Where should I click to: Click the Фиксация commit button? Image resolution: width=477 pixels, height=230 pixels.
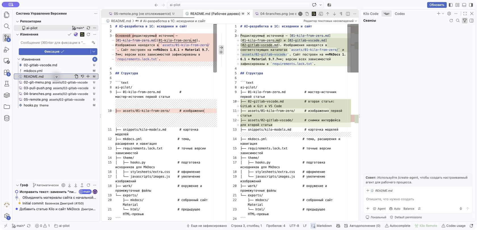55,51
